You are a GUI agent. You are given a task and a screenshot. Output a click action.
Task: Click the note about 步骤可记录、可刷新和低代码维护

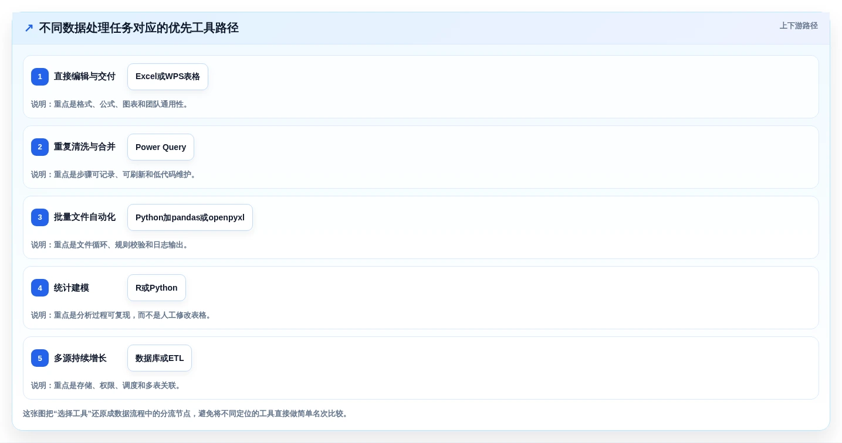[114, 175]
